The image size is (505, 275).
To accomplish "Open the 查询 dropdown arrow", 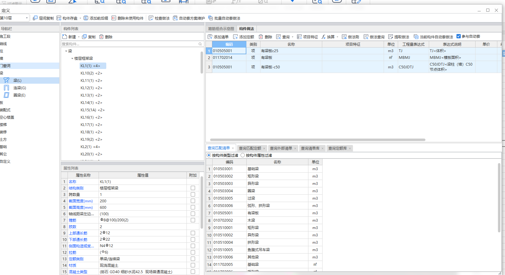I will point(292,37).
